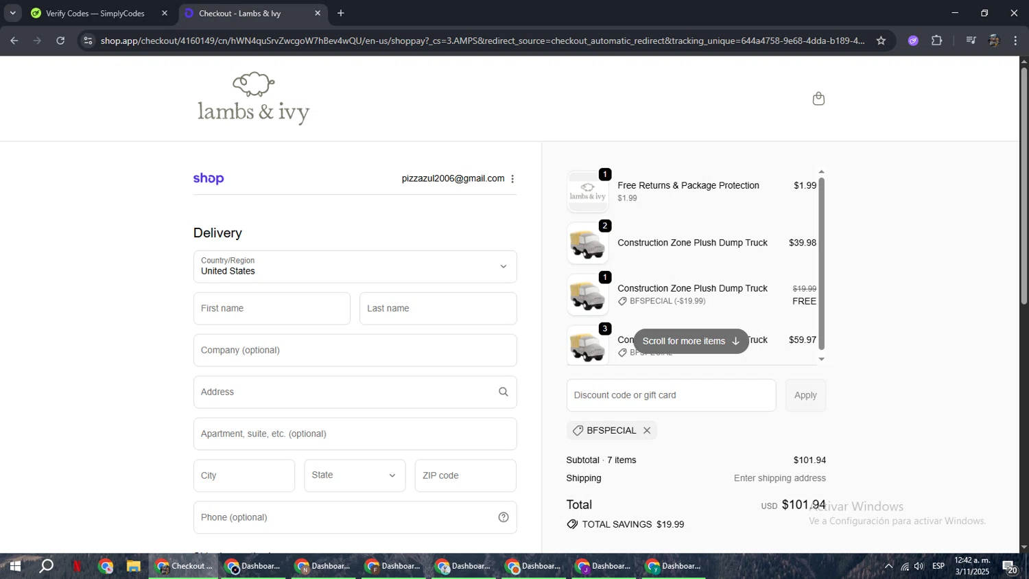Switch to the Checkout Chrome taskbar window
This screenshot has height=579, width=1029.
[184, 566]
